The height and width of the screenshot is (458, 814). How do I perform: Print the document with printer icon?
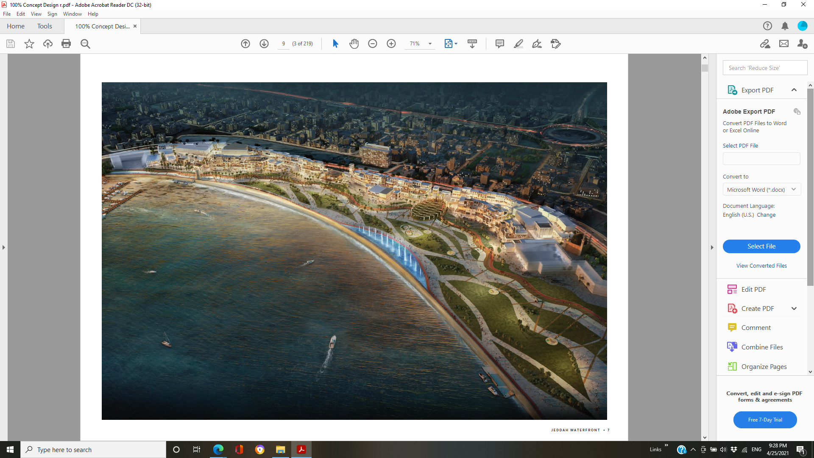tap(66, 44)
